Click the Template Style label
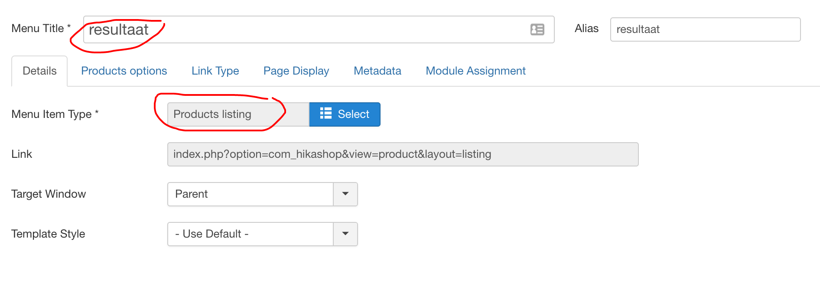This screenshot has width=820, height=287. click(48, 234)
